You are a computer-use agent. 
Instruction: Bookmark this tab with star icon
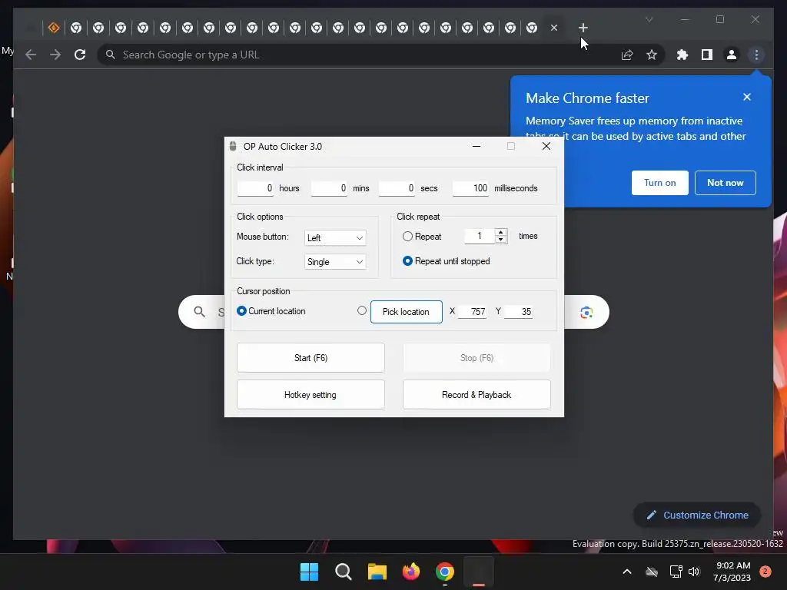click(x=652, y=55)
